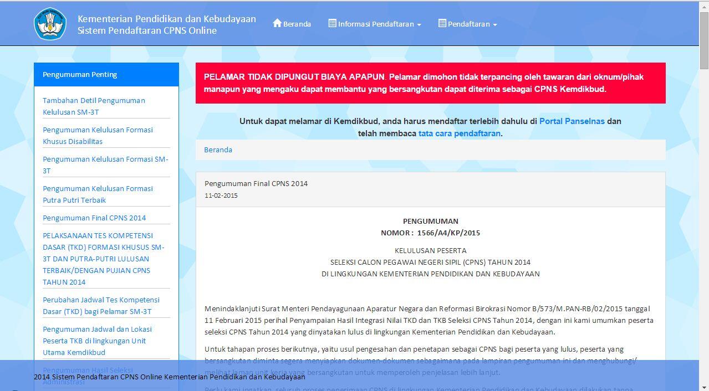Open Pengumuman Kelulusan Formasi Putra Putri Terbaik
Image resolution: width=709 pixels, height=391 pixels.
point(98,194)
